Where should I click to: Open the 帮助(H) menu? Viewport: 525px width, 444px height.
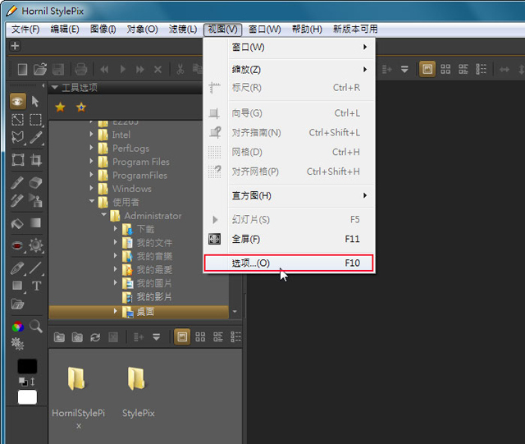pyautogui.click(x=307, y=30)
